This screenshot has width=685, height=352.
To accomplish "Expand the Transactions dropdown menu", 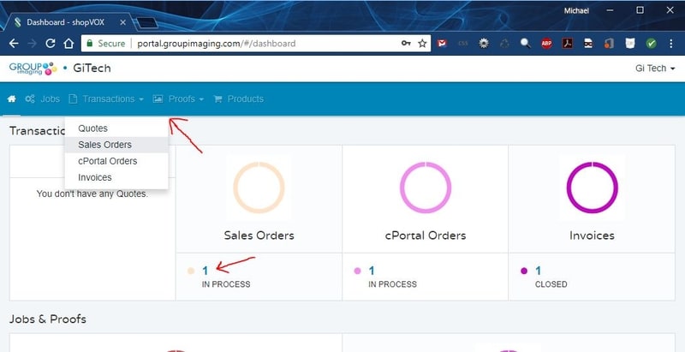I will pyautogui.click(x=106, y=98).
